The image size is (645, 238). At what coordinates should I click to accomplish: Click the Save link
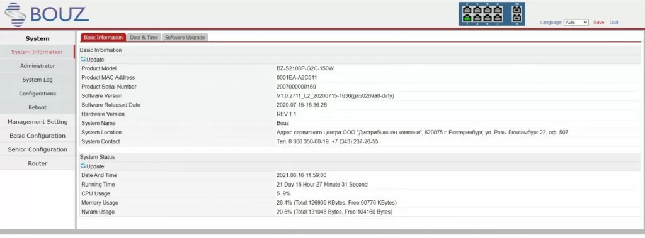(598, 23)
